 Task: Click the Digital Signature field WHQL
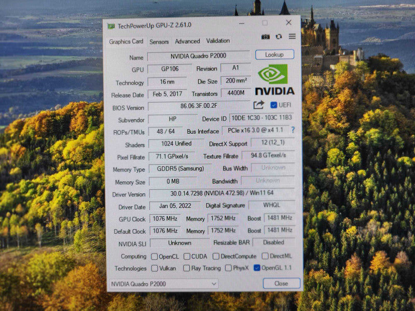tap(271, 205)
